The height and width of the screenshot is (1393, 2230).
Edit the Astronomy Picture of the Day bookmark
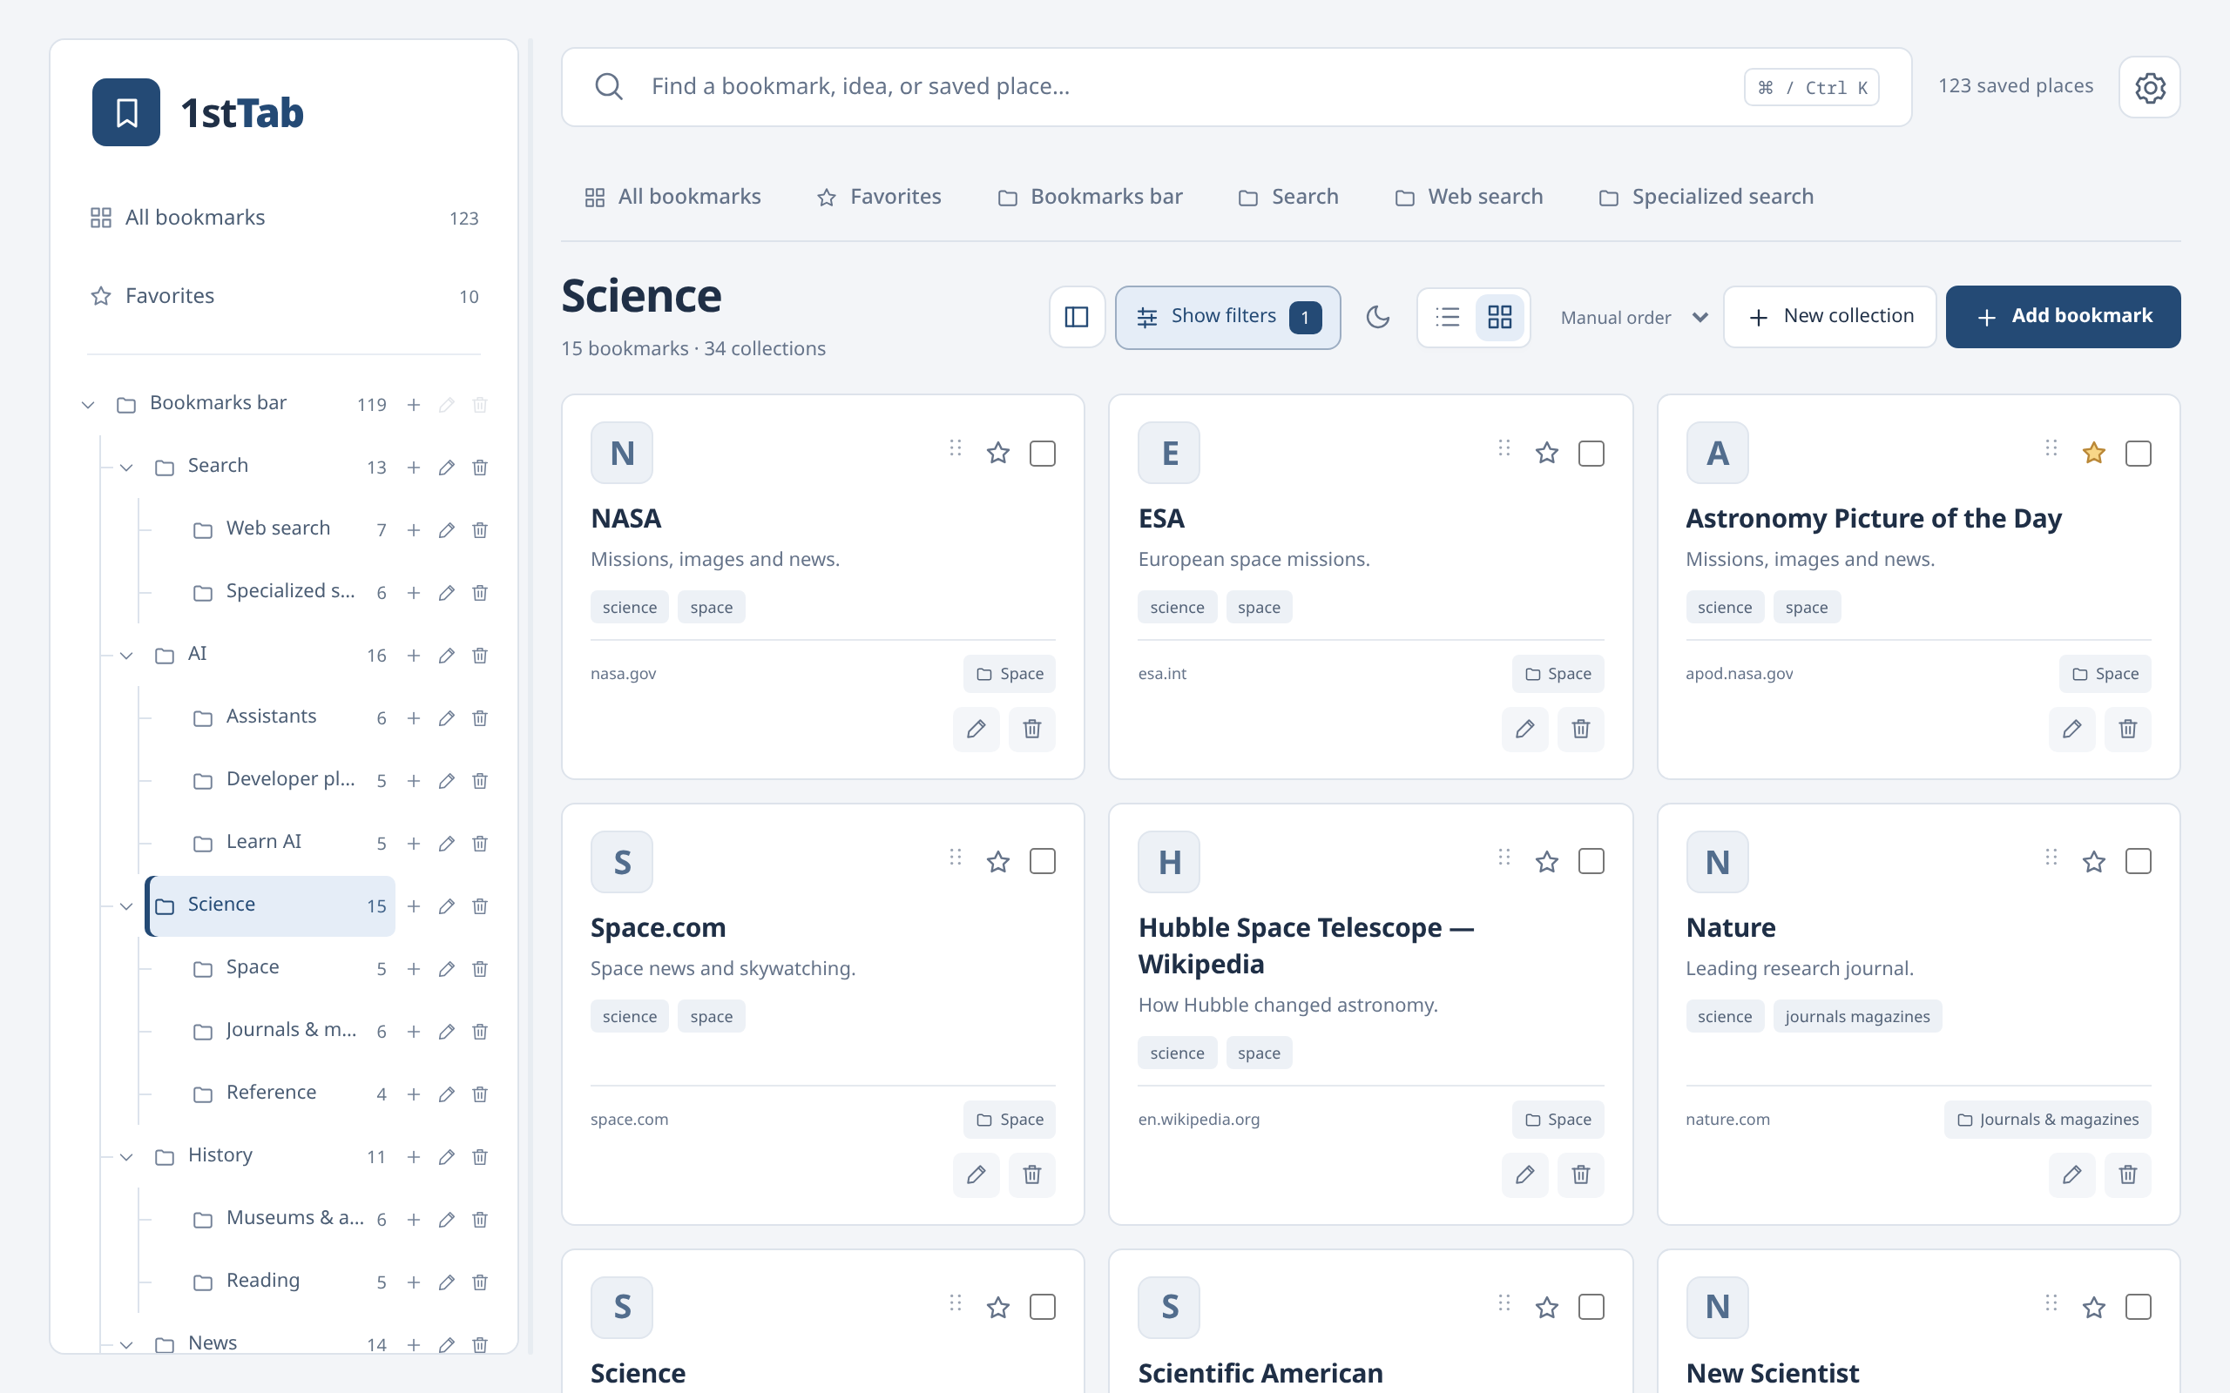click(x=2071, y=729)
